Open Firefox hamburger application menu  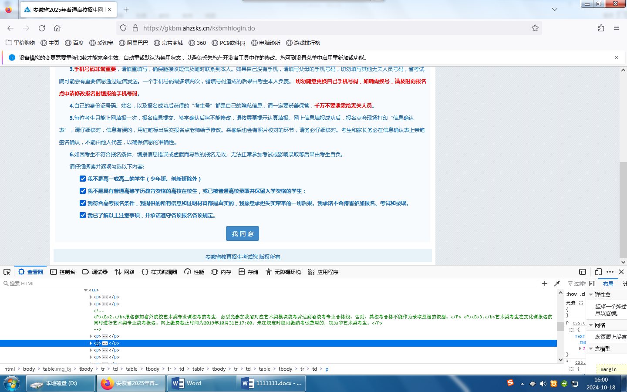(x=617, y=28)
